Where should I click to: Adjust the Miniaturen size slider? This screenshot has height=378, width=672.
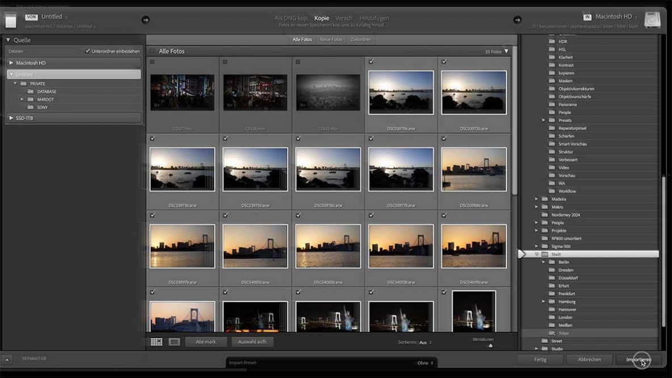pos(490,345)
